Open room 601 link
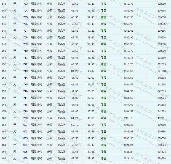Viewport: 171px width, 164px height. [25, 125]
